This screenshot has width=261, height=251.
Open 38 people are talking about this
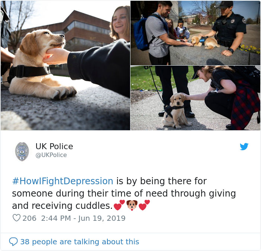tap(79, 242)
